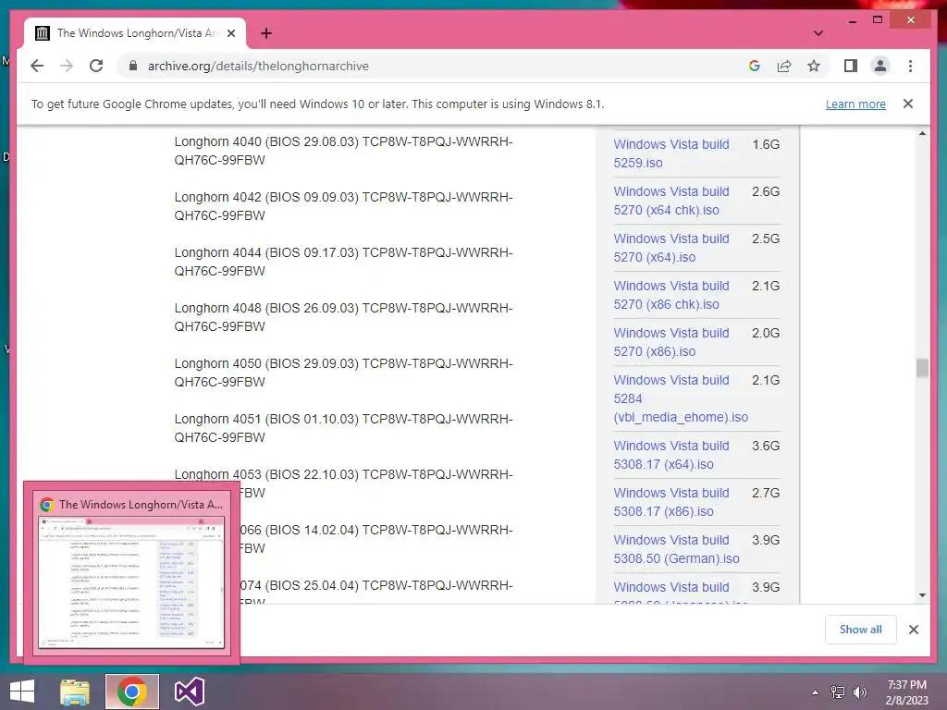Open the volume tray icon
The height and width of the screenshot is (710, 947).
(859, 692)
